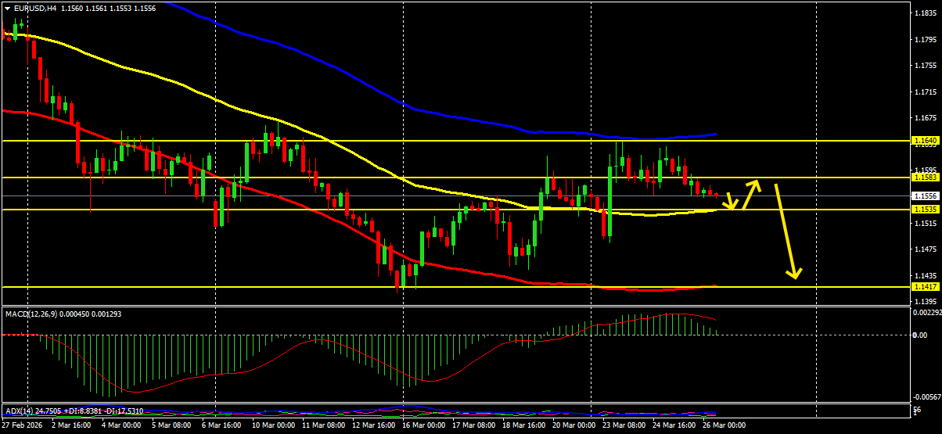
Task: Click the 4 Mar 00:00 time label
Action: pos(120,425)
